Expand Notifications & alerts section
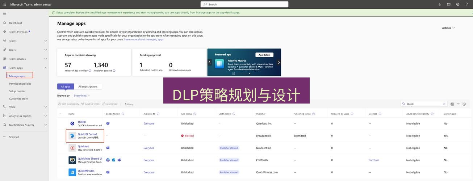 (x=46, y=125)
